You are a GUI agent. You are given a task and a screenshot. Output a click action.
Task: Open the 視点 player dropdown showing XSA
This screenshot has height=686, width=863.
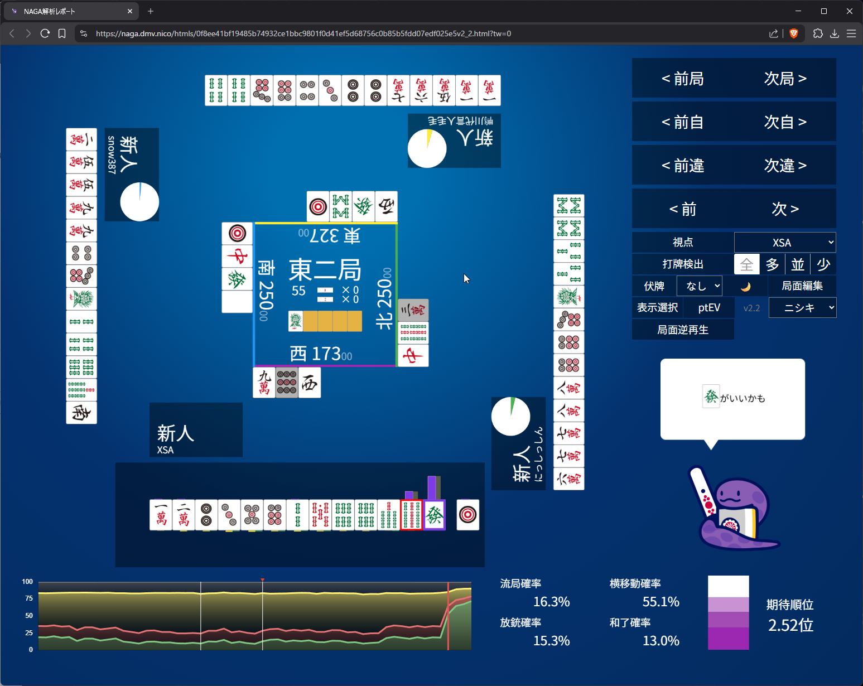[784, 243]
